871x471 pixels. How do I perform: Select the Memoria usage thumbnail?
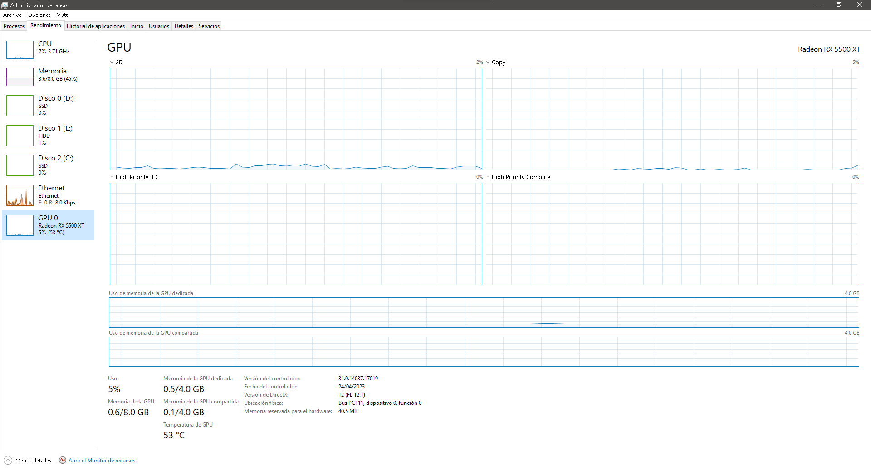20,77
